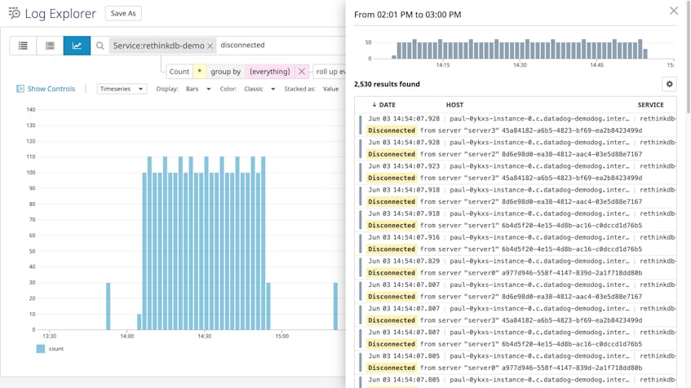Close the log side panel

point(673,11)
